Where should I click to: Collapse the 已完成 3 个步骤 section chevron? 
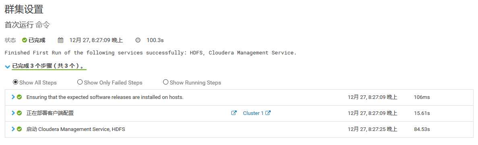(x=8, y=66)
